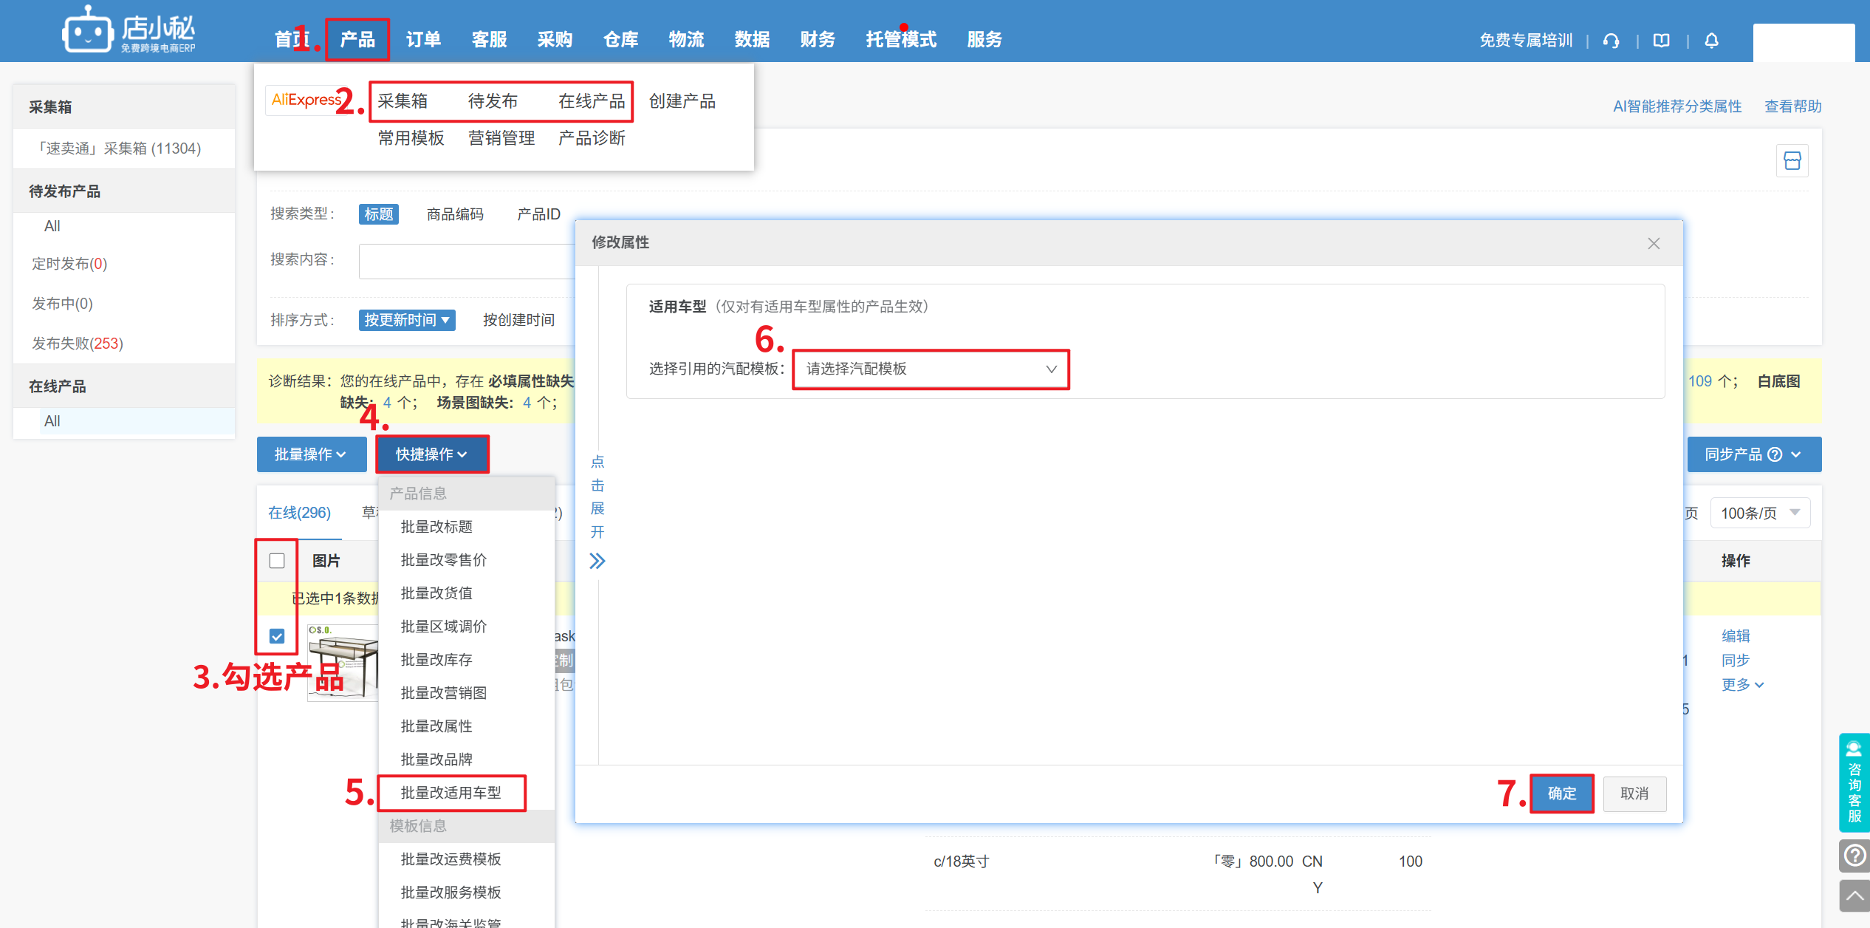The image size is (1870, 928).
Task: Open AI智能推荐分类属性 link
Action: coord(1677,106)
